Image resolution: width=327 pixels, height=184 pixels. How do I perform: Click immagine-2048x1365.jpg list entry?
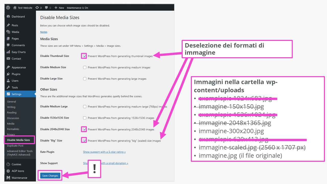tap(235, 123)
